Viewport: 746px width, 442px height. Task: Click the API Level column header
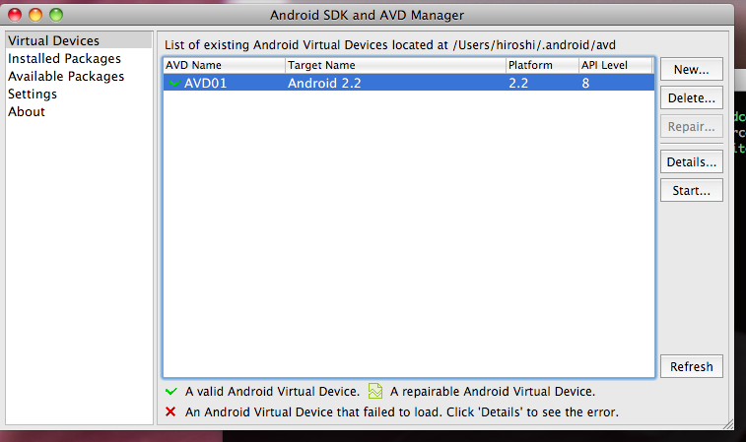(x=614, y=65)
